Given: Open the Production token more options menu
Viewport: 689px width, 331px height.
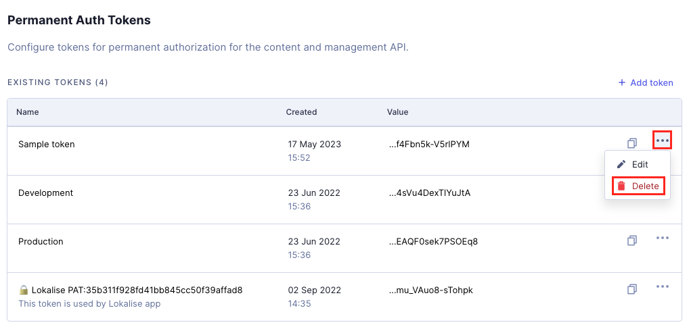Looking at the screenshot, I should click(x=662, y=238).
